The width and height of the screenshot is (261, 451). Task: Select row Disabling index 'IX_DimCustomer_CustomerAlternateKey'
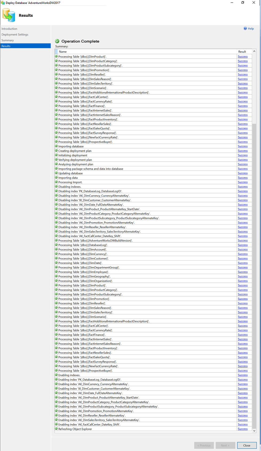coord(153,200)
